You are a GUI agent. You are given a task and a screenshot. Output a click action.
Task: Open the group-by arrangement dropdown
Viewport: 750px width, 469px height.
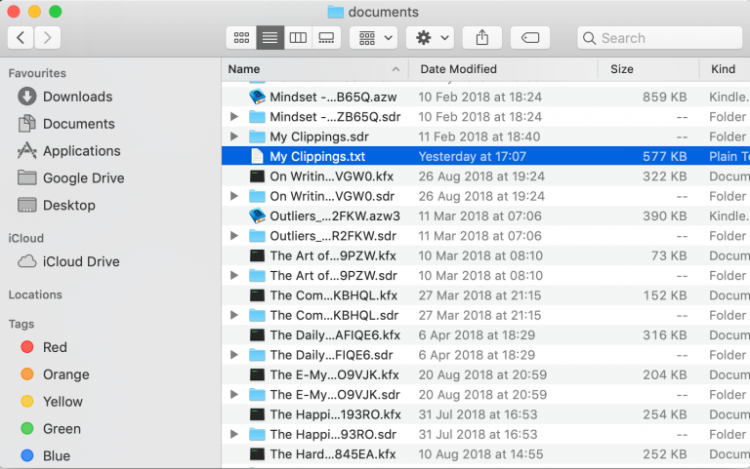[x=374, y=38]
